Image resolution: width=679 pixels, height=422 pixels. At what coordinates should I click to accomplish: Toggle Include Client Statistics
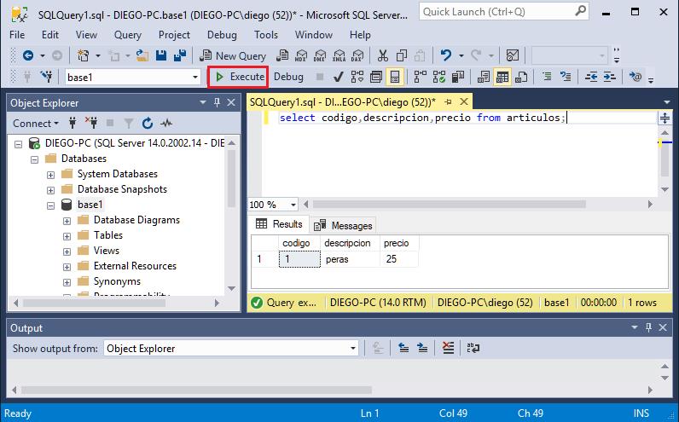[x=458, y=77]
